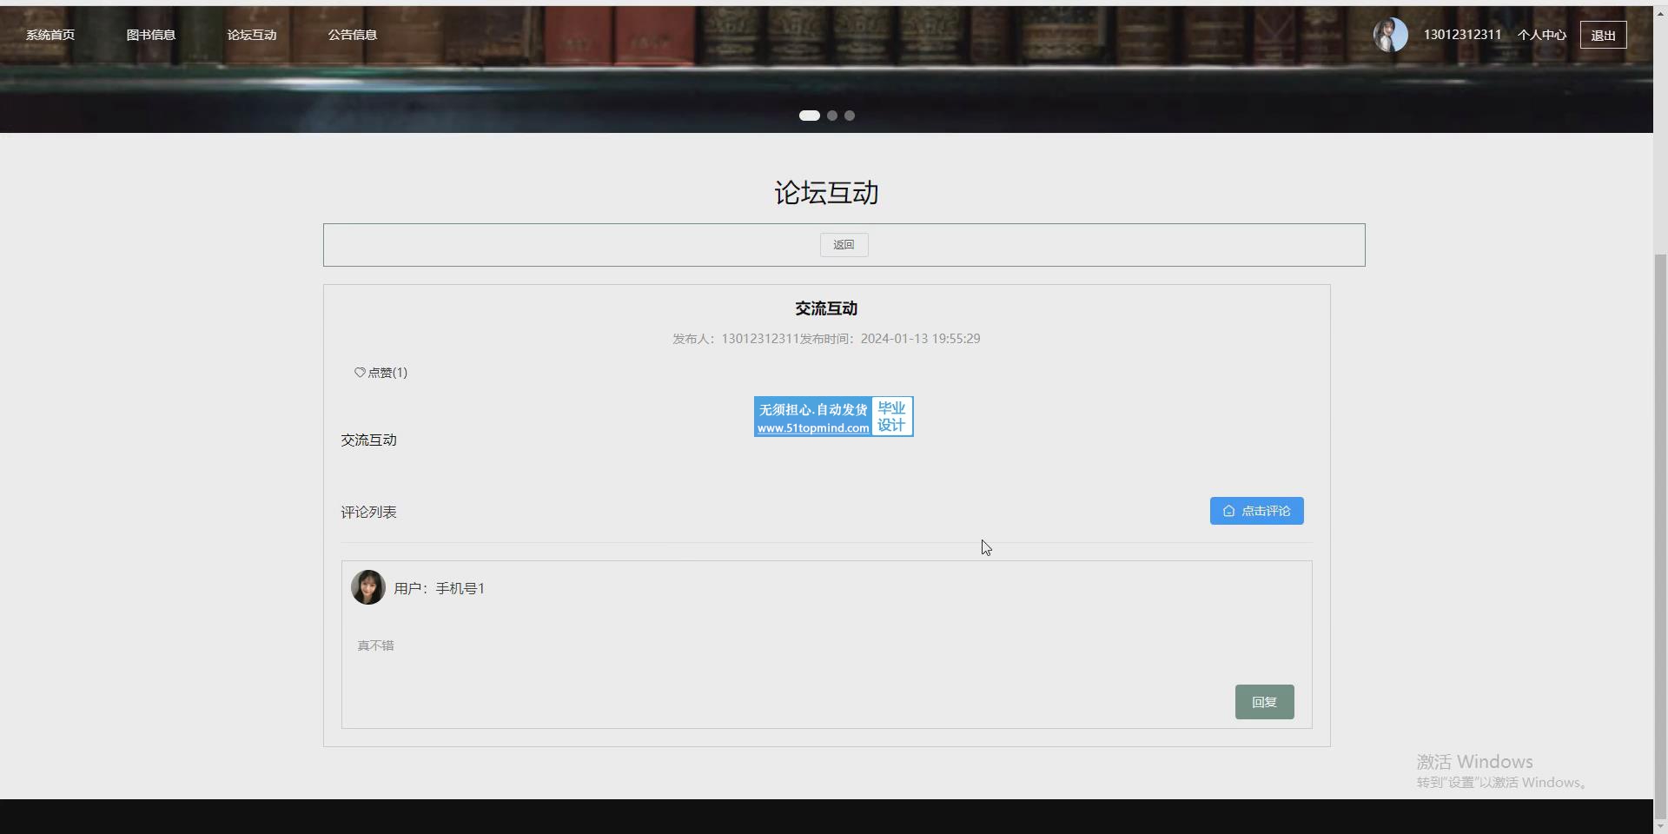Open 个人中心

[x=1542, y=35]
